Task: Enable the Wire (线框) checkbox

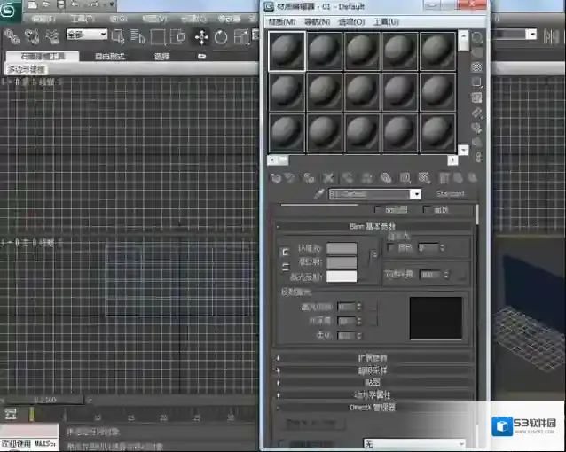Action: (379, 210)
